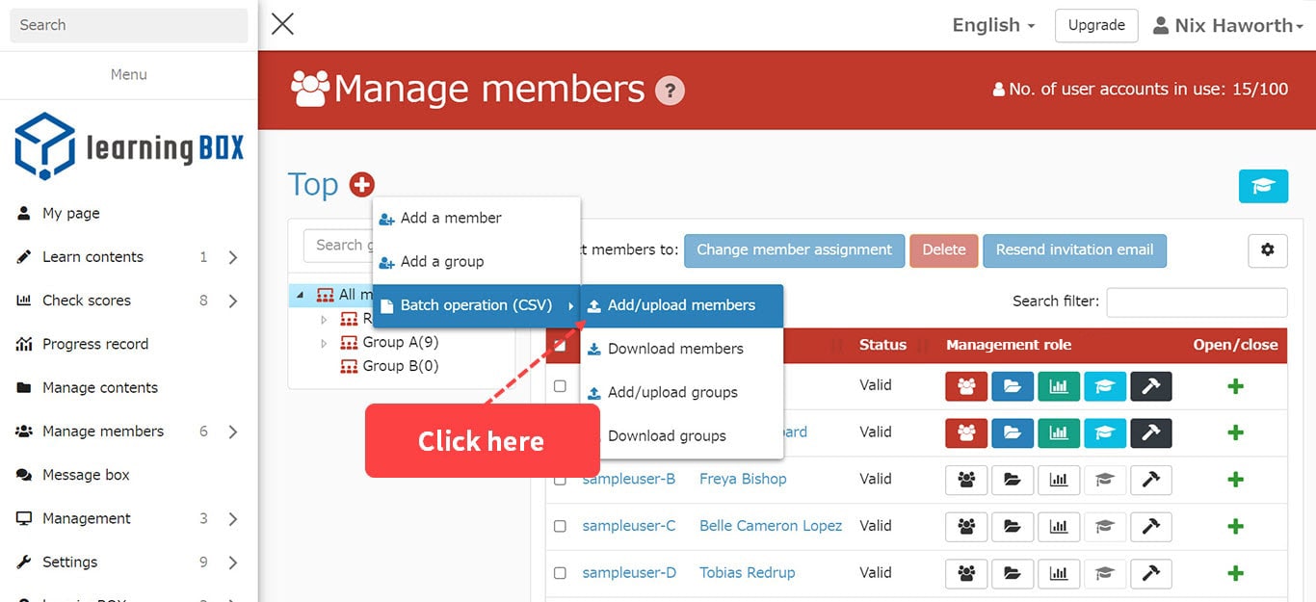Toggle the select-all checkbox in table header

pos(560,345)
